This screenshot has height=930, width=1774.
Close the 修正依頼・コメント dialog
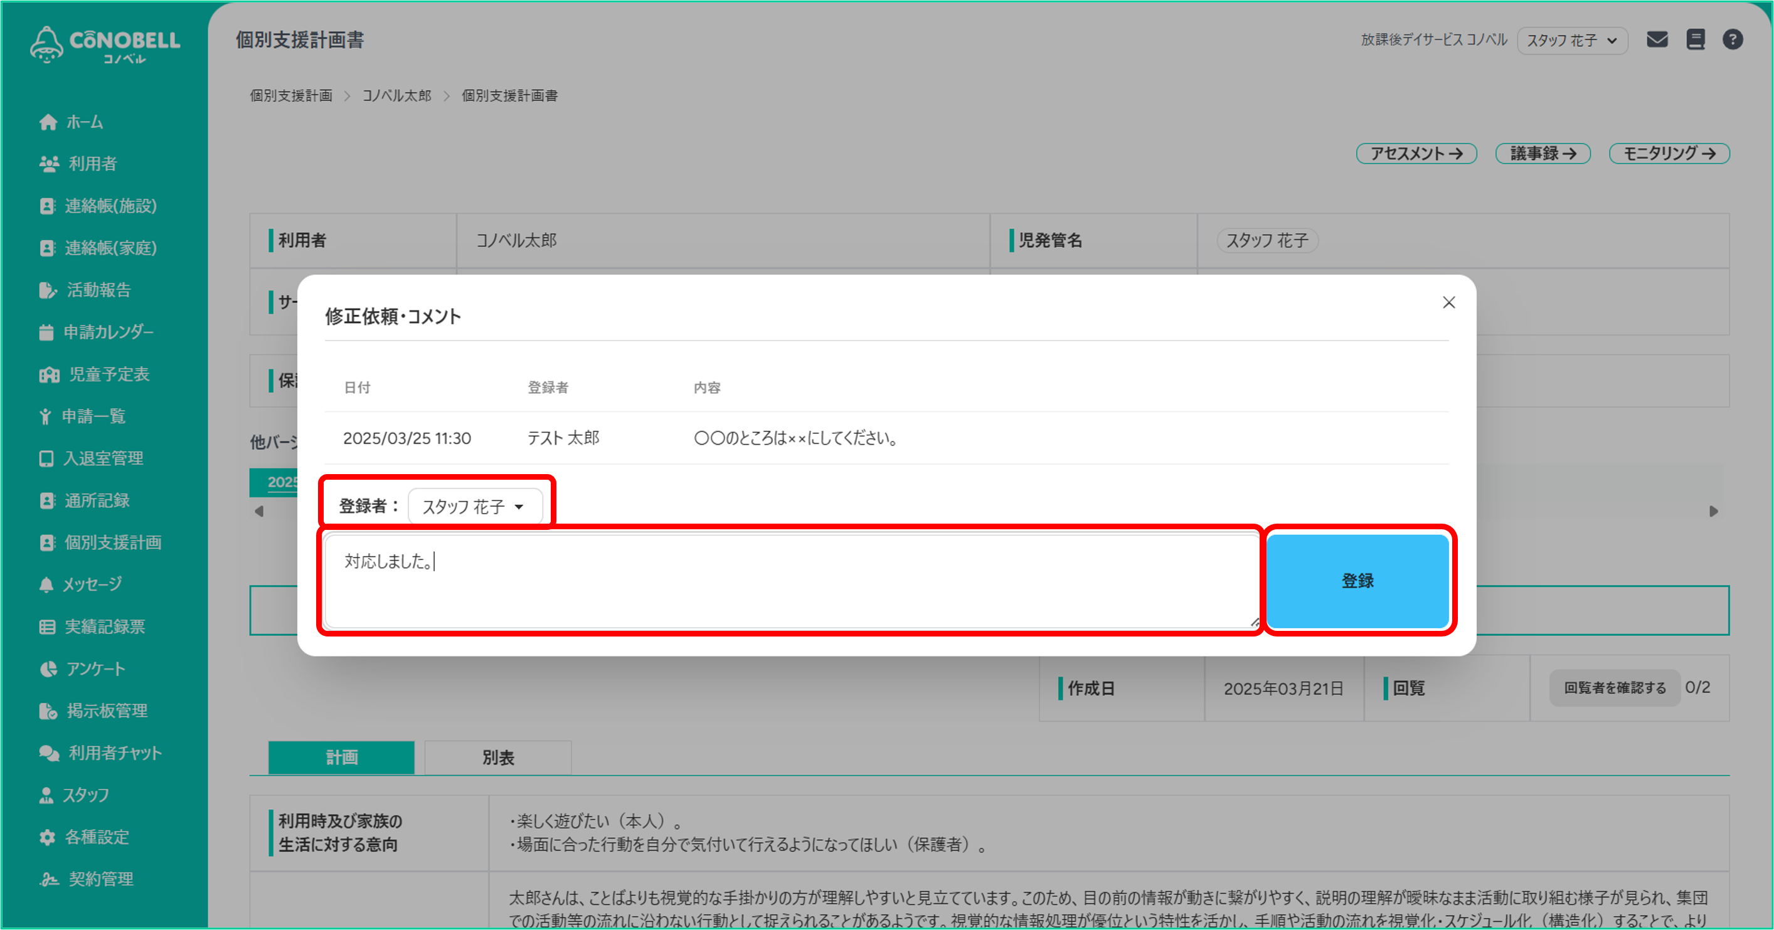[1448, 302]
